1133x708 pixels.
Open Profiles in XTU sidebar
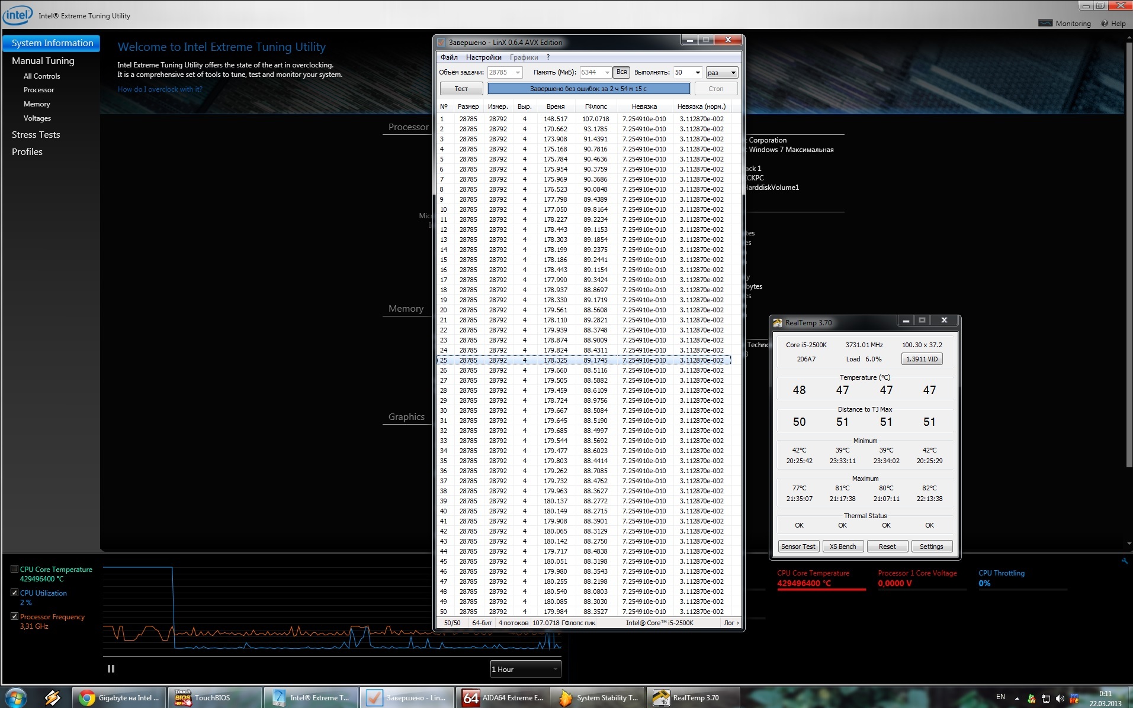click(x=27, y=152)
